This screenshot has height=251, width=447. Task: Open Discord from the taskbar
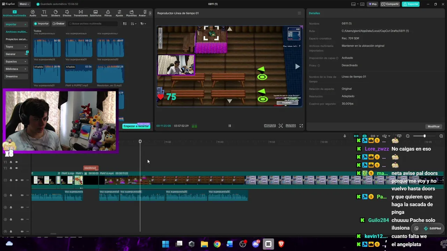click(x=256, y=244)
